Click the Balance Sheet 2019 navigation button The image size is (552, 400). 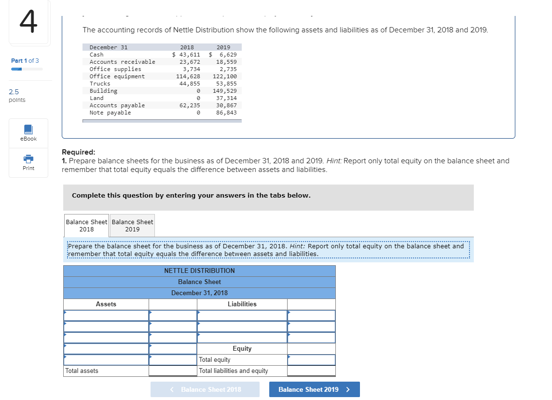314,389
